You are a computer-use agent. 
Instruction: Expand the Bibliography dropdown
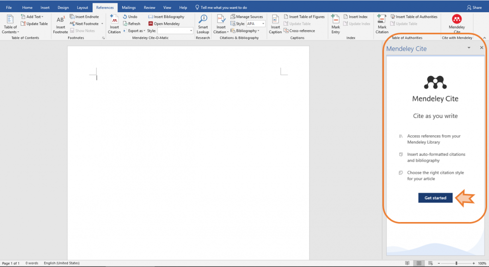click(245, 31)
